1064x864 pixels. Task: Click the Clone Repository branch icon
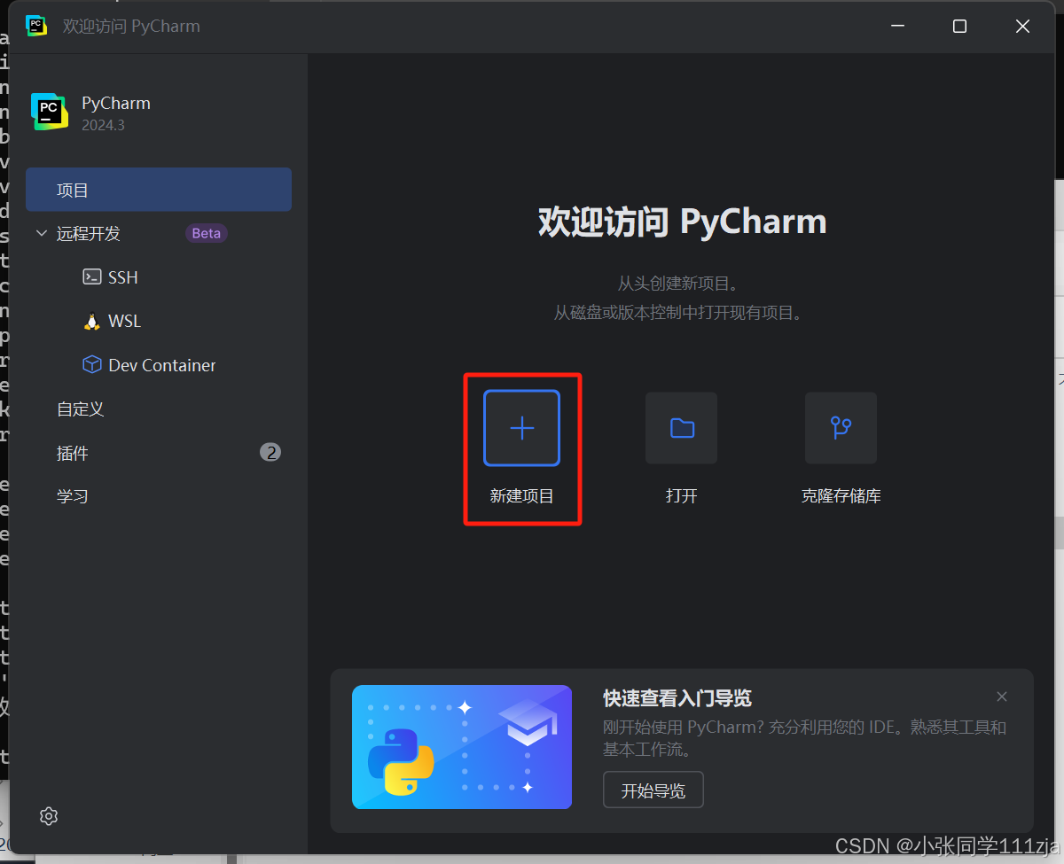point(841,428)
